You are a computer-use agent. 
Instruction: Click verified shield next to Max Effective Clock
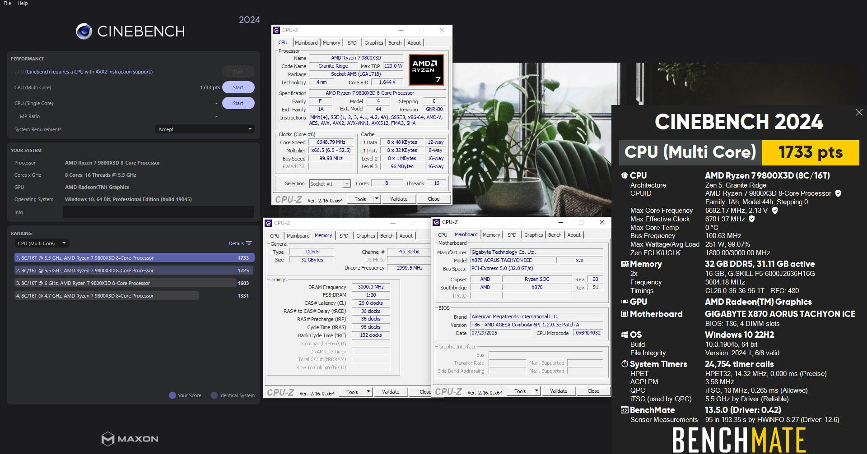[x=752, y=219]
